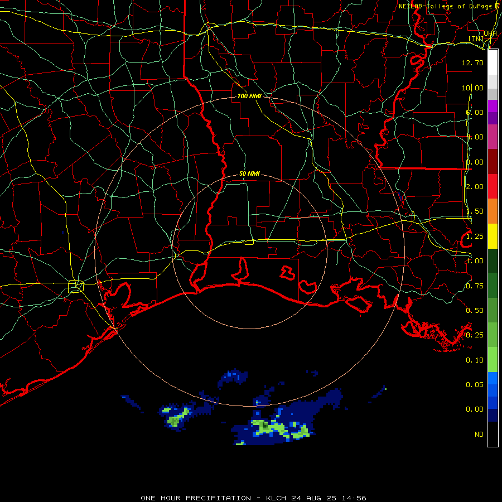502x502 pixels.
Task: Click the orange swatch on the color scale
Action: 493,211
